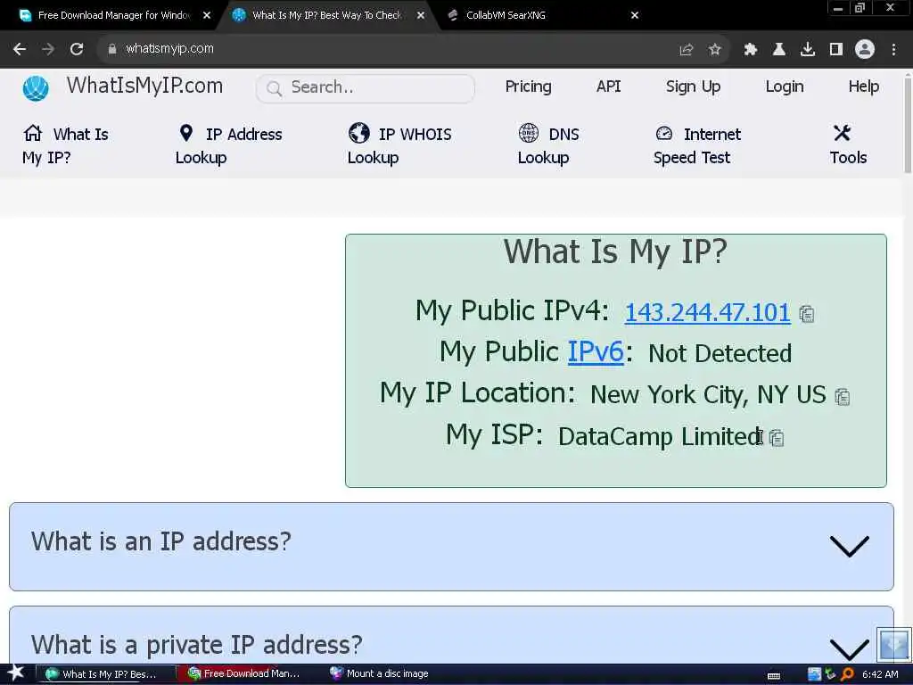Viewport: 913px width, 685px height.
Task: Bookmark this page with the star icon
Action: click(x=714, y=50)
